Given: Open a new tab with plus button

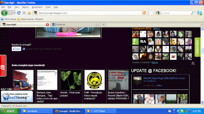Looking at the screenshot, I should (x=103, y=24).
